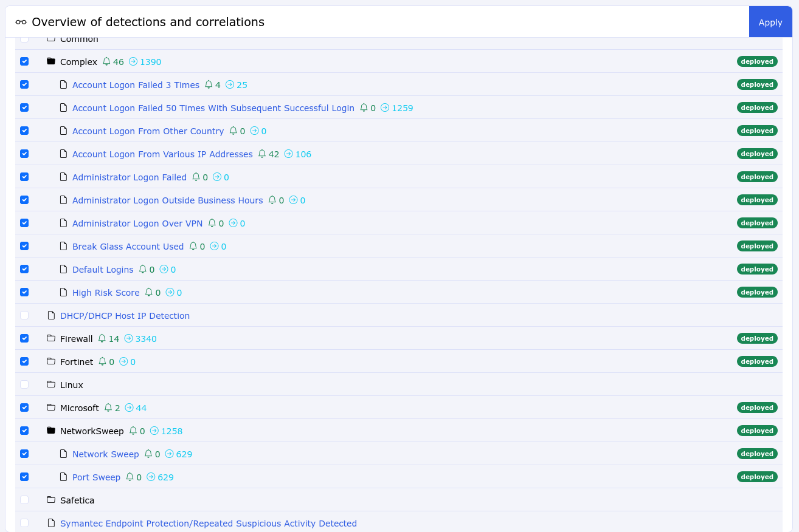Uncheck the Complex folder checkbox
This screenshot has width=799, height=532.
24,61
